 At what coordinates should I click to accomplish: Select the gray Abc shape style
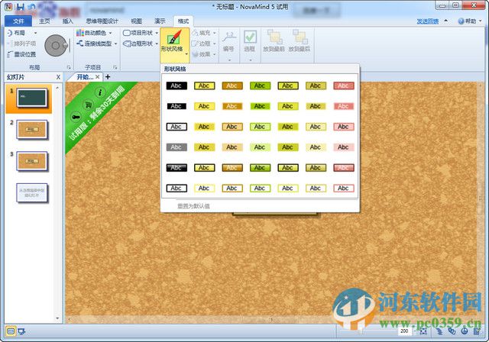(176, 147)
